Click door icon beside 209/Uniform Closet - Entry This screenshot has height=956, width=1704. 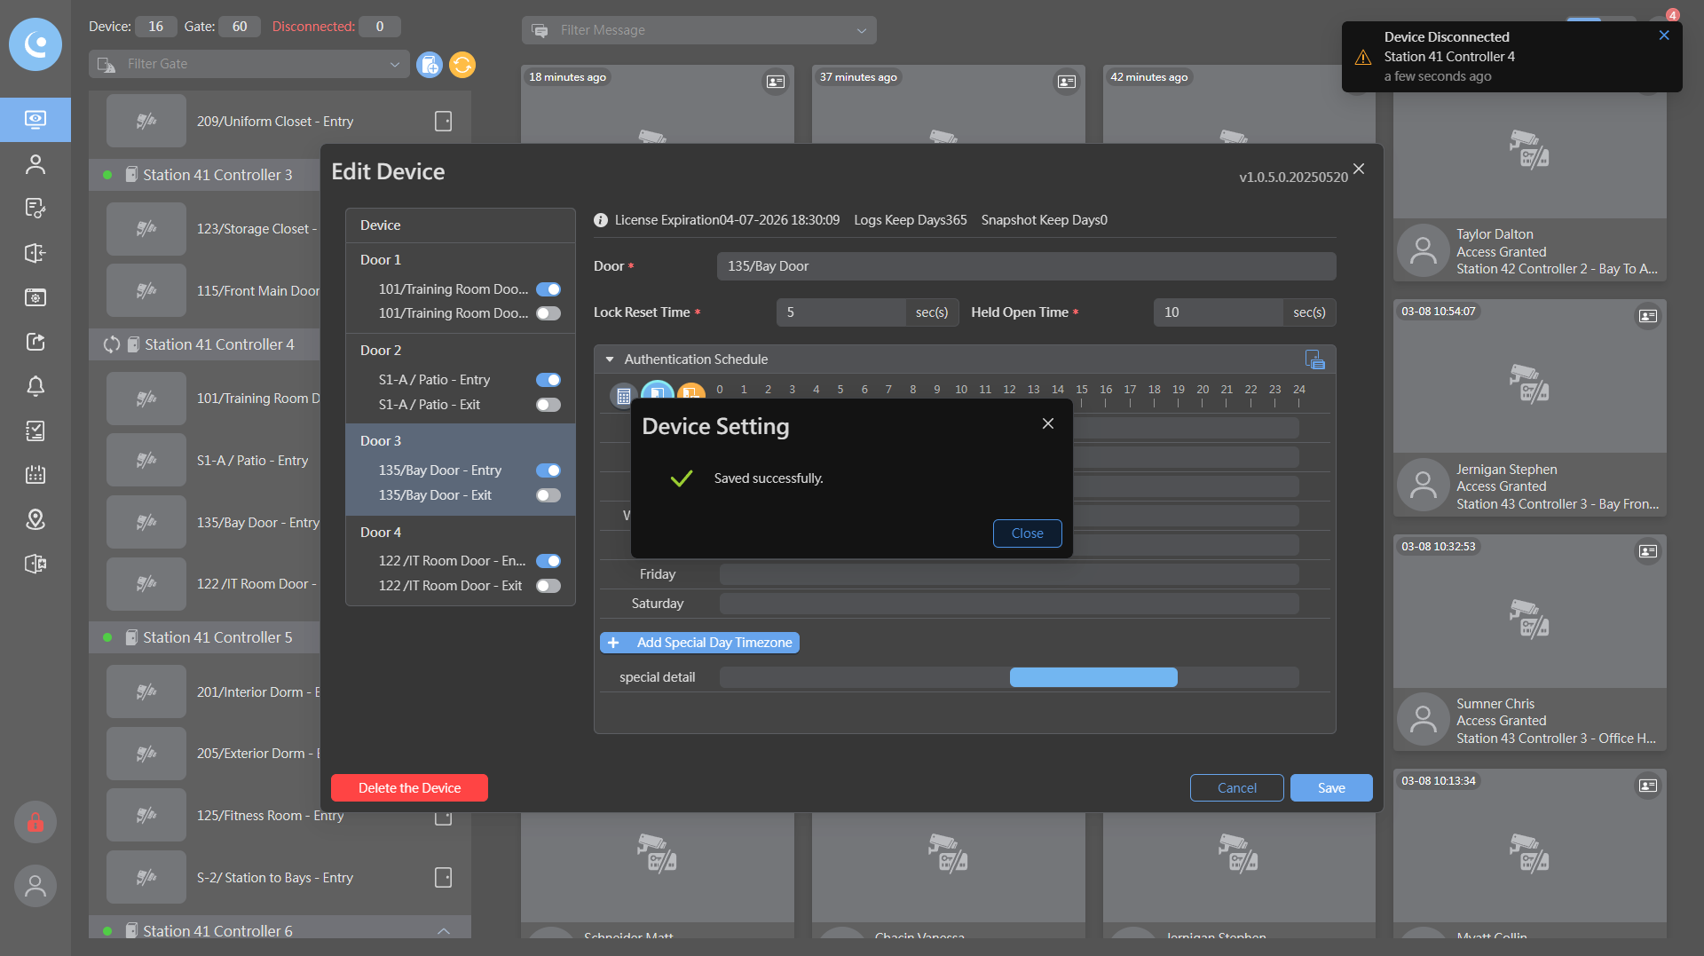(x=444, y=122)
